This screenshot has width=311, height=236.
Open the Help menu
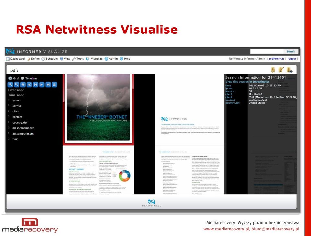click(127, 59)
